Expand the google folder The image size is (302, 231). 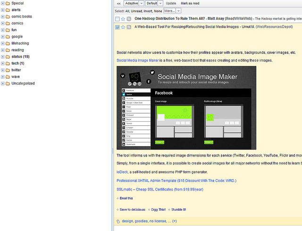[3, 37]
